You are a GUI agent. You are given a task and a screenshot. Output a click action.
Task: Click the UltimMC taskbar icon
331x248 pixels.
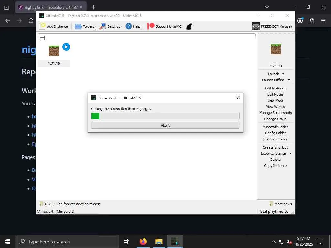[x=175, y=242]
